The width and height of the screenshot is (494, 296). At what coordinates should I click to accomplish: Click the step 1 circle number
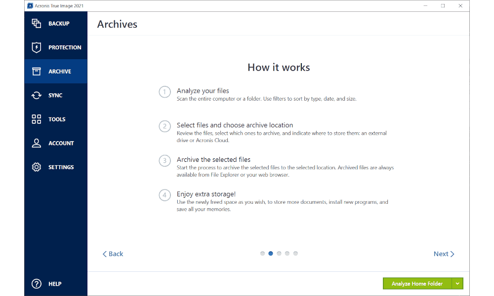pos(165,92)
